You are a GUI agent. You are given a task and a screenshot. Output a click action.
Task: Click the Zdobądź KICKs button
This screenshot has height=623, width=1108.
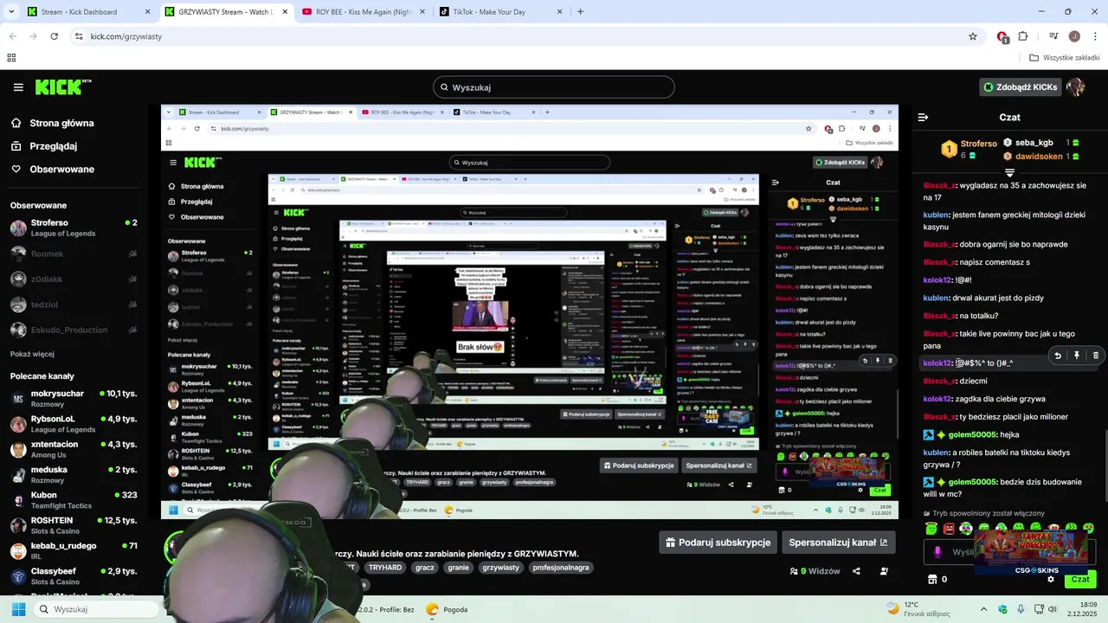1021,87
